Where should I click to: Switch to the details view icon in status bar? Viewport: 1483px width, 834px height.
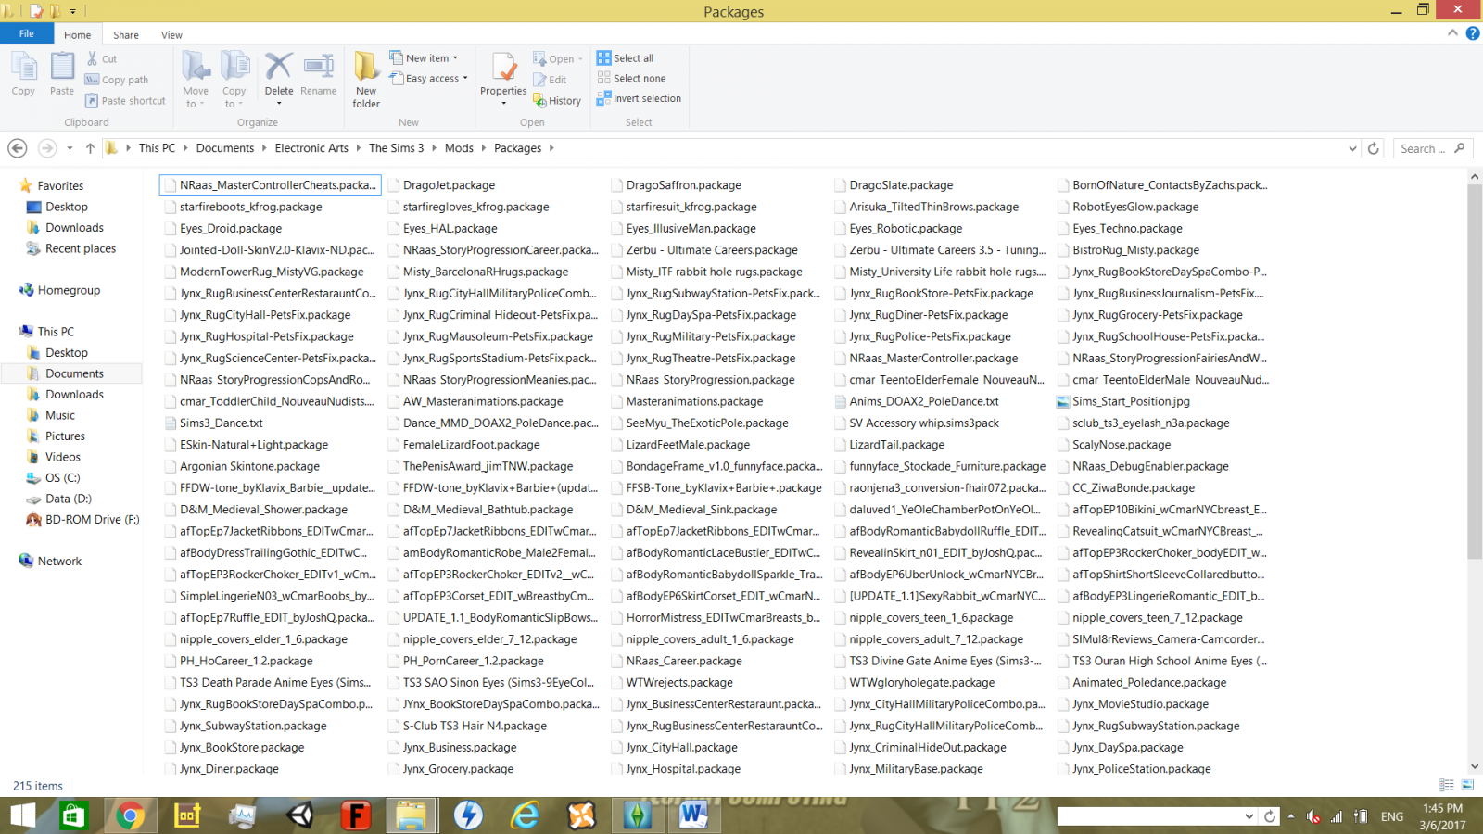pos(1446,785)
